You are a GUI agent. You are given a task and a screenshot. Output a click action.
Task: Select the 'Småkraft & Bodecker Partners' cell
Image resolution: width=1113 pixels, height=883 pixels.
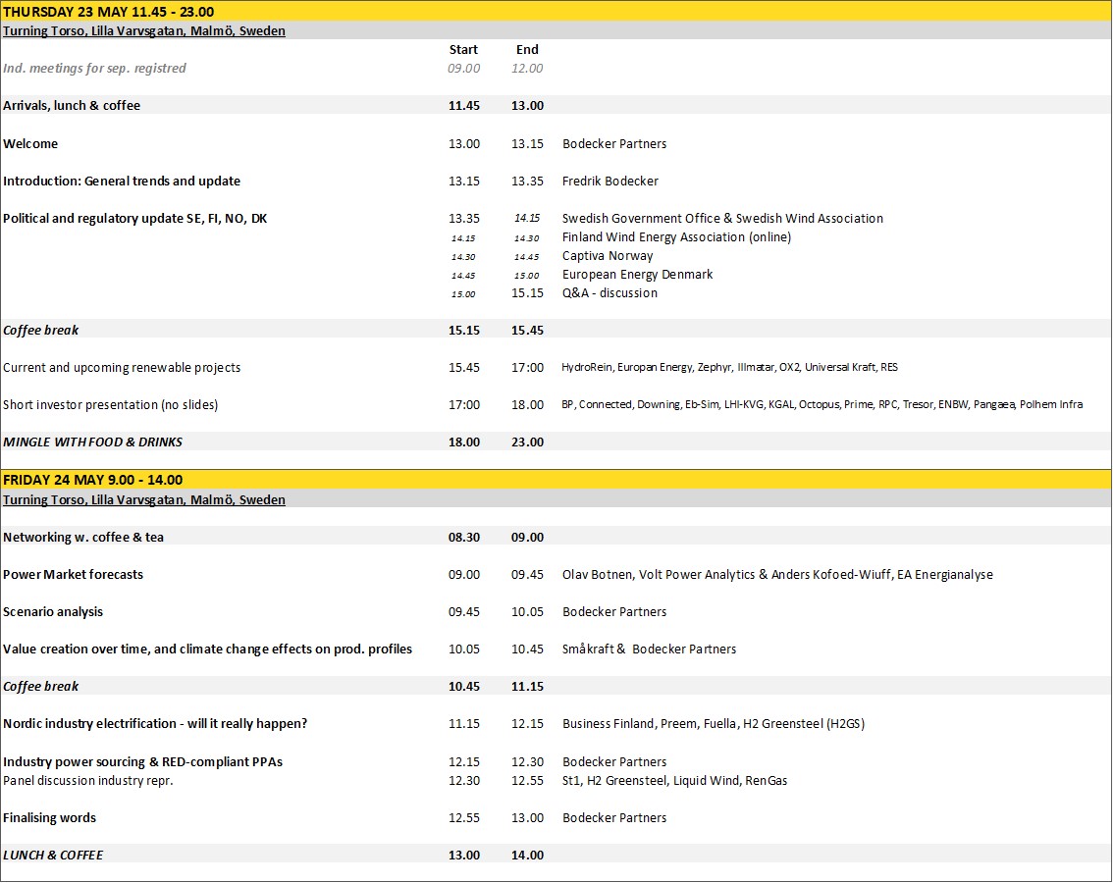[x=650, y=649]
